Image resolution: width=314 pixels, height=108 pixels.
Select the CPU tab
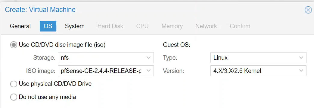tap(142, 26)
